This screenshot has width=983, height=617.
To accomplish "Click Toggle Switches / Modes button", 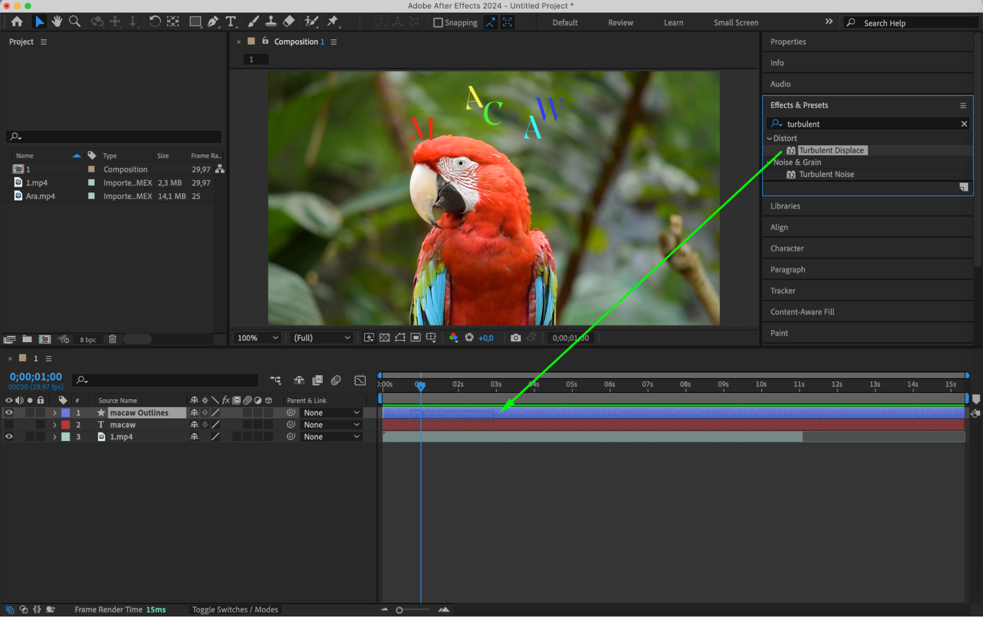I will pos(235,610).
